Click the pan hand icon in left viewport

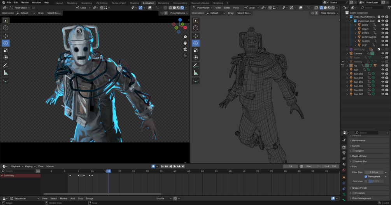pyautogui.click(x=185, y=43)
